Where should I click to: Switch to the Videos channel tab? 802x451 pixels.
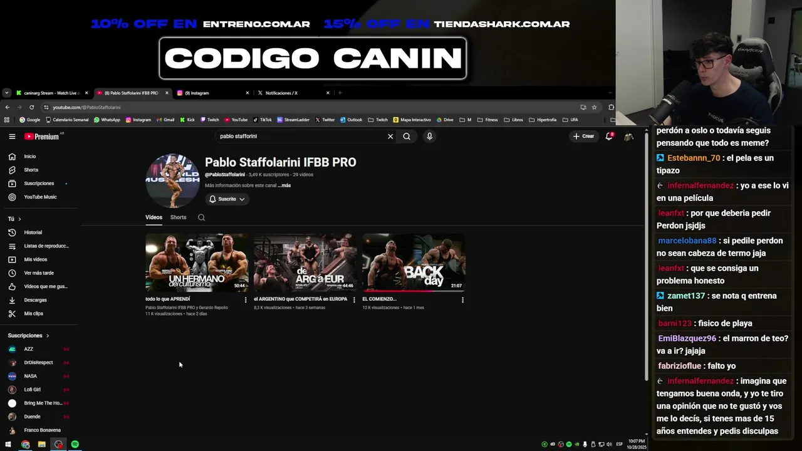[x=154, y=217]
